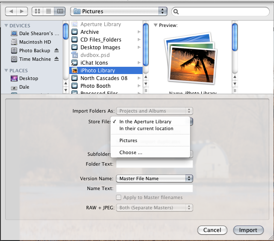Screen dimensions: 274x241
Task: Eject the Time Machine drive
Action: coord(56,59)
